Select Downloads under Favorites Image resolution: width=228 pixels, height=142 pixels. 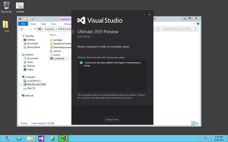tap(32, 43)
